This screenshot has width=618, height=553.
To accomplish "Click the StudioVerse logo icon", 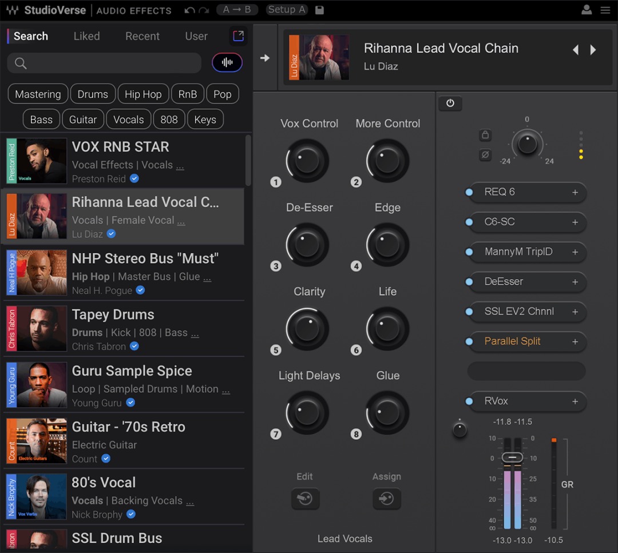I will pos(12,10).
